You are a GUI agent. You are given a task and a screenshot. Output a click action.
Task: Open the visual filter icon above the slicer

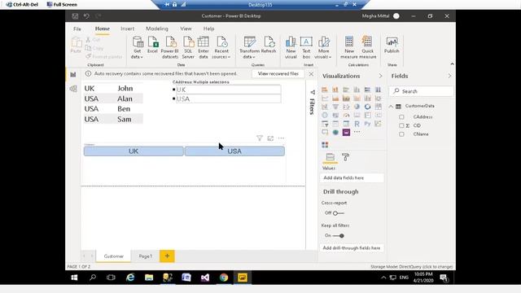[260, 138]
